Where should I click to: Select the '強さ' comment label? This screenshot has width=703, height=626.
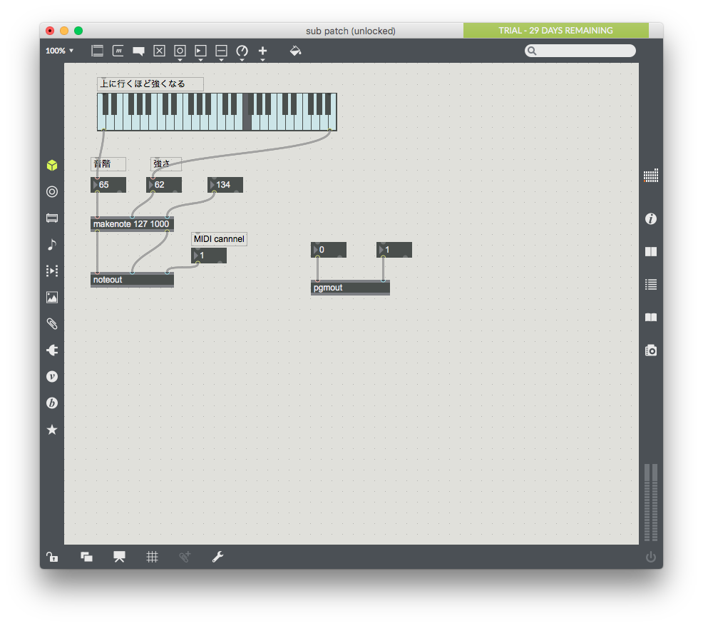tap(166, 164)
